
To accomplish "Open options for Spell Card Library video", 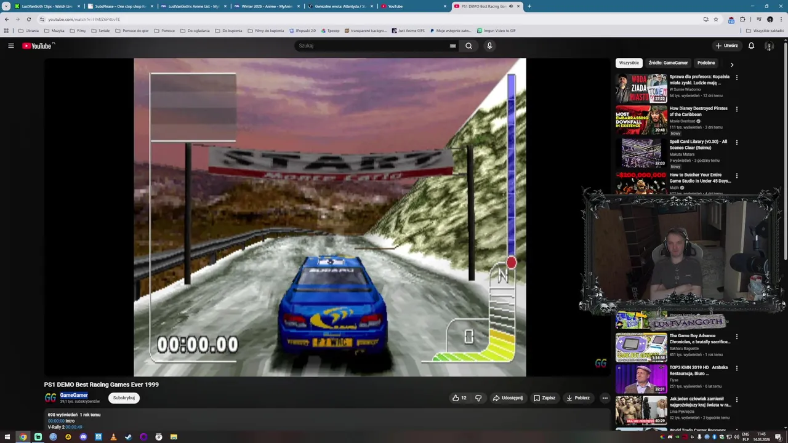I will click(736, 142).
